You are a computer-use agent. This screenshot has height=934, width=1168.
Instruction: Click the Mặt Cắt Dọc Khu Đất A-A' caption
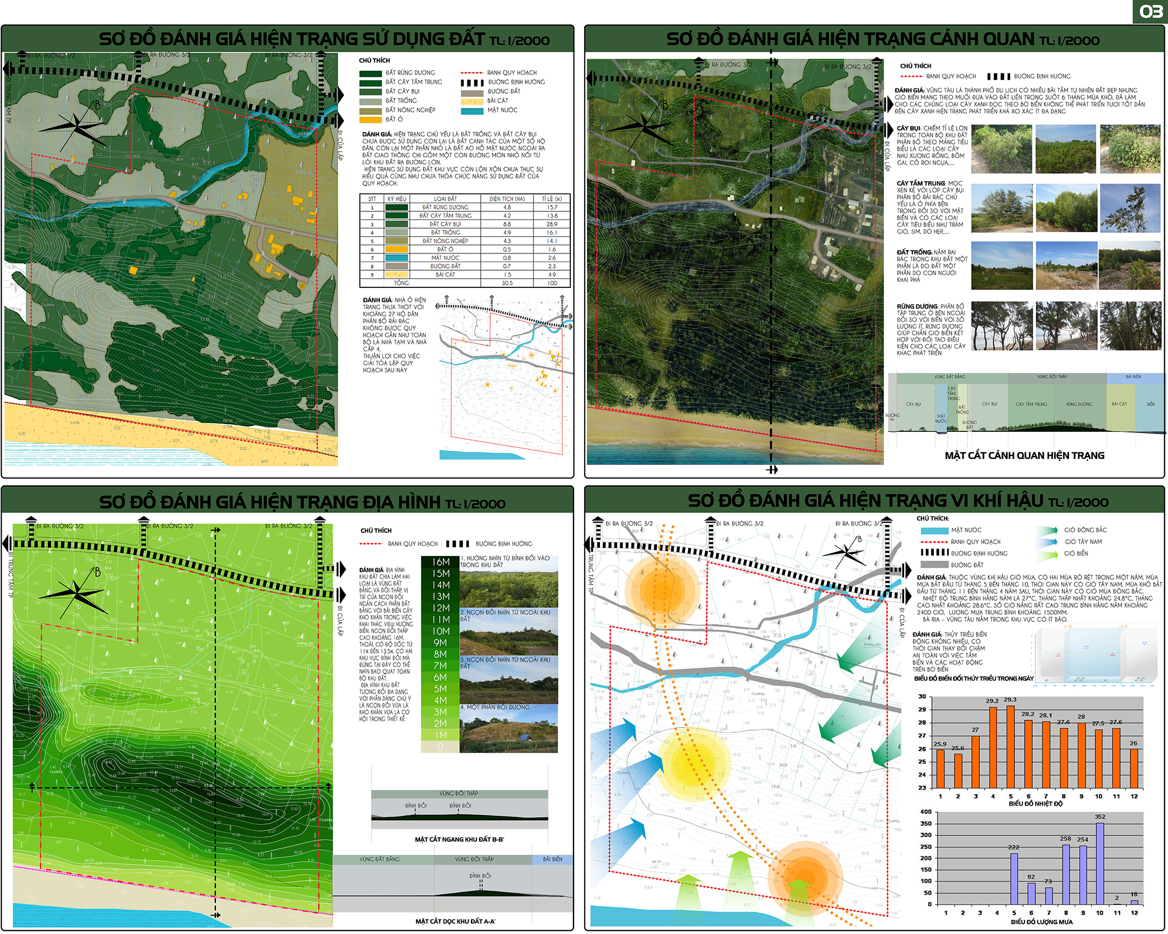(x=455, y=921)
